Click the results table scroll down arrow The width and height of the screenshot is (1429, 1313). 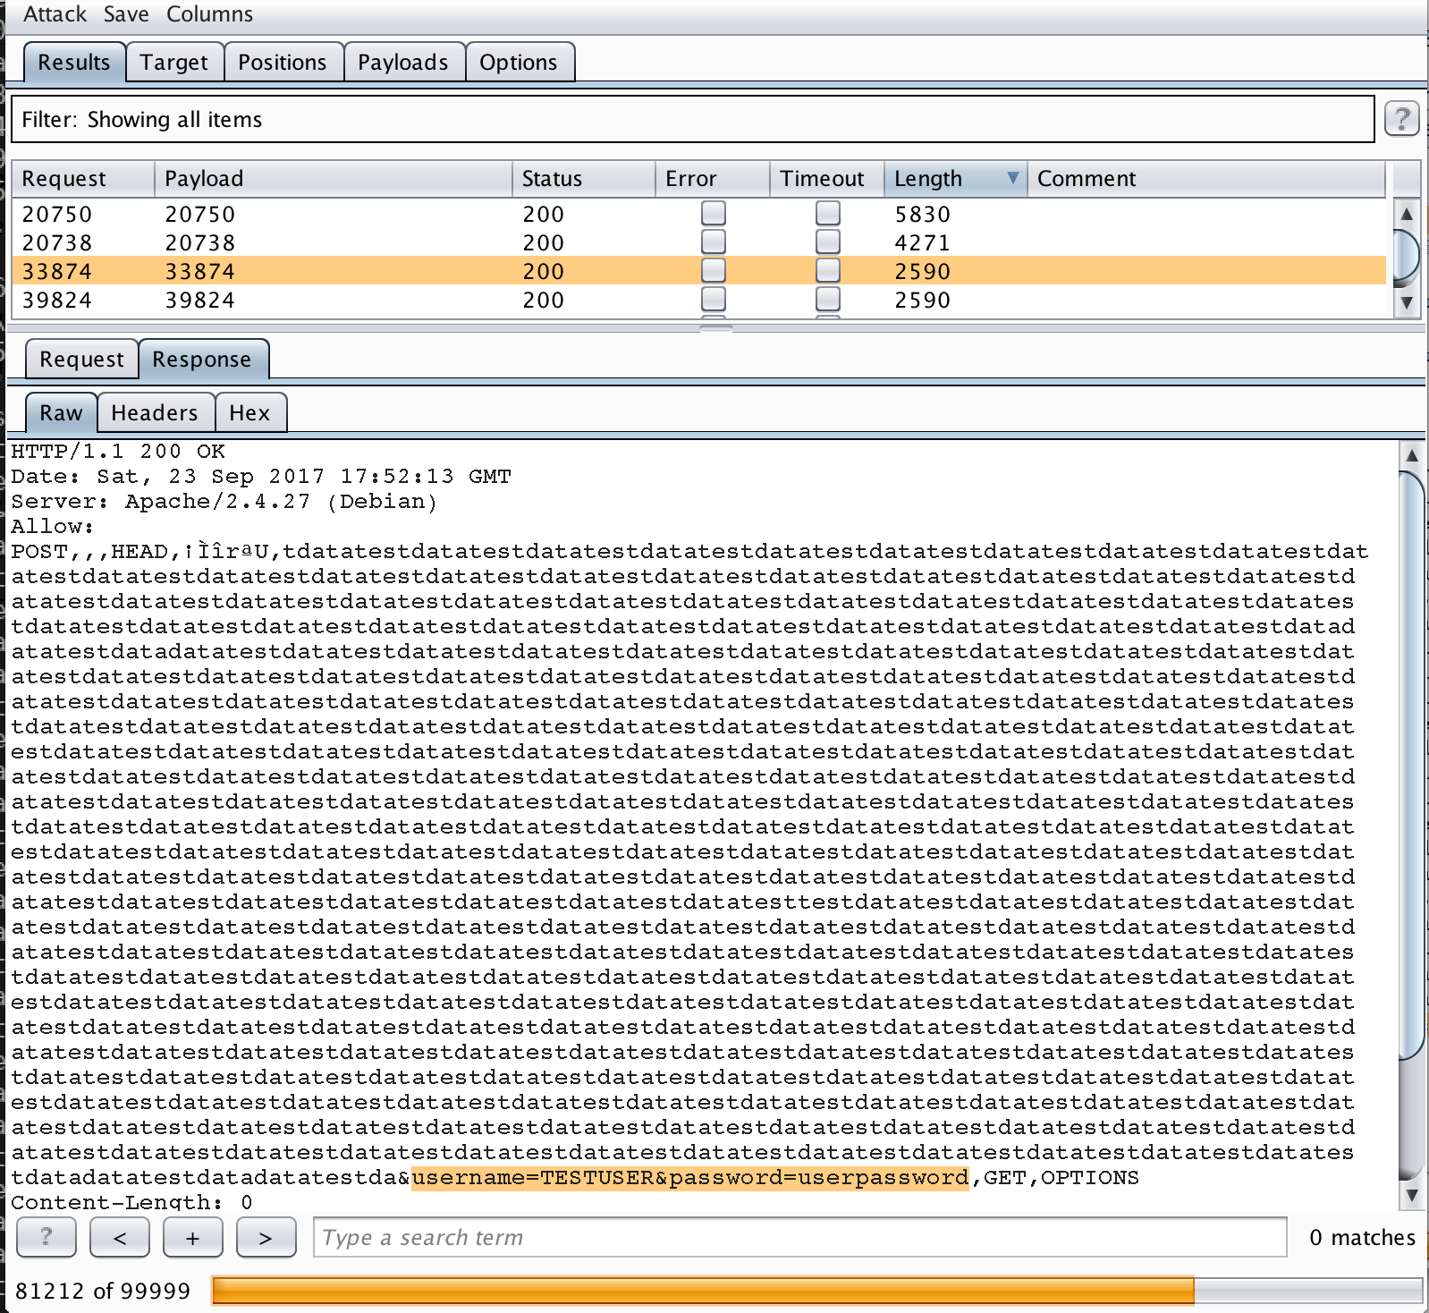(1407, 302)
